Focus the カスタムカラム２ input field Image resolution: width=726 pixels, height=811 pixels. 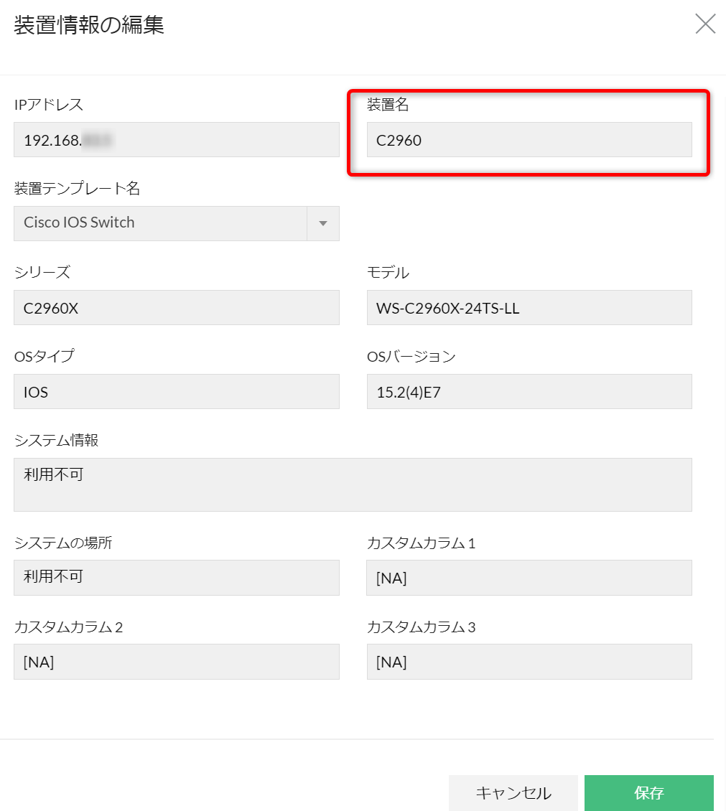[176, 662]
